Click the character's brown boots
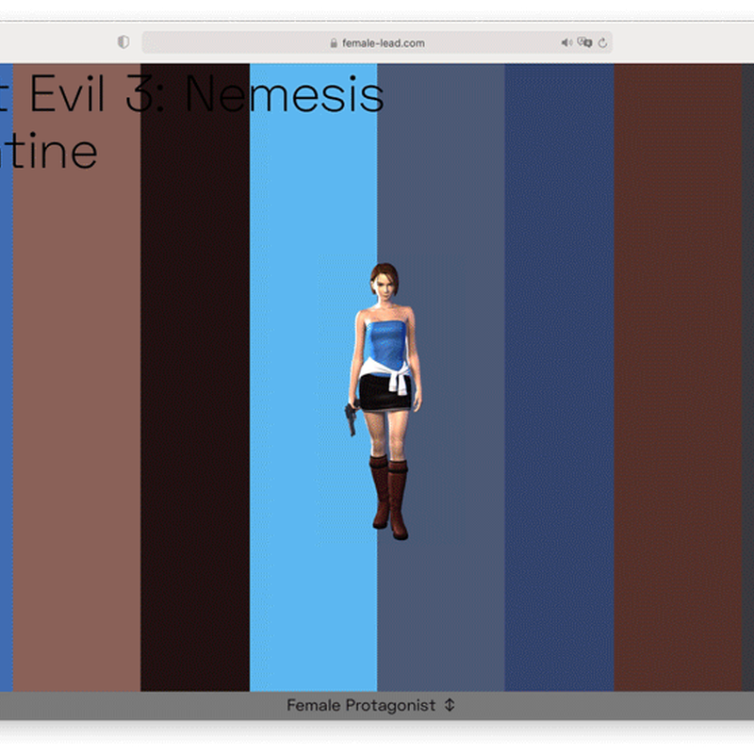The height and width of the screenshot is (754, 754). [388, 495]
